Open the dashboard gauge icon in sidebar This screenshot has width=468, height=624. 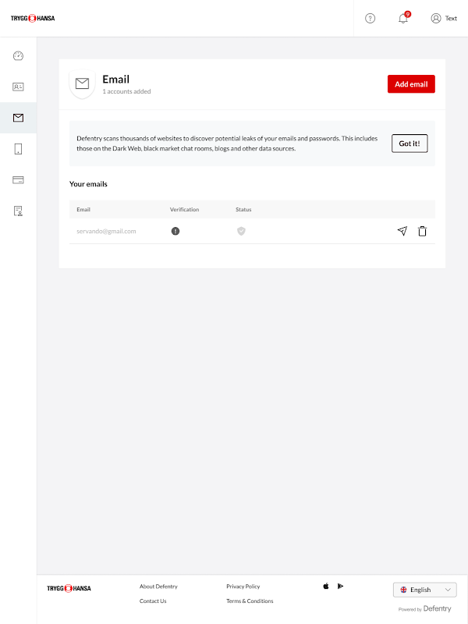[18, 55]
